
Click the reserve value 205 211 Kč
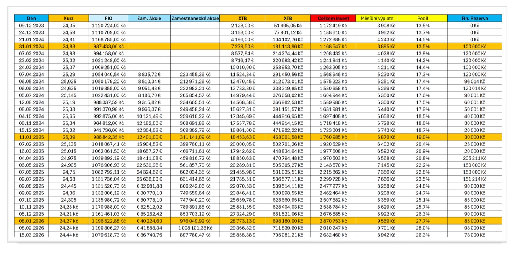474,158
